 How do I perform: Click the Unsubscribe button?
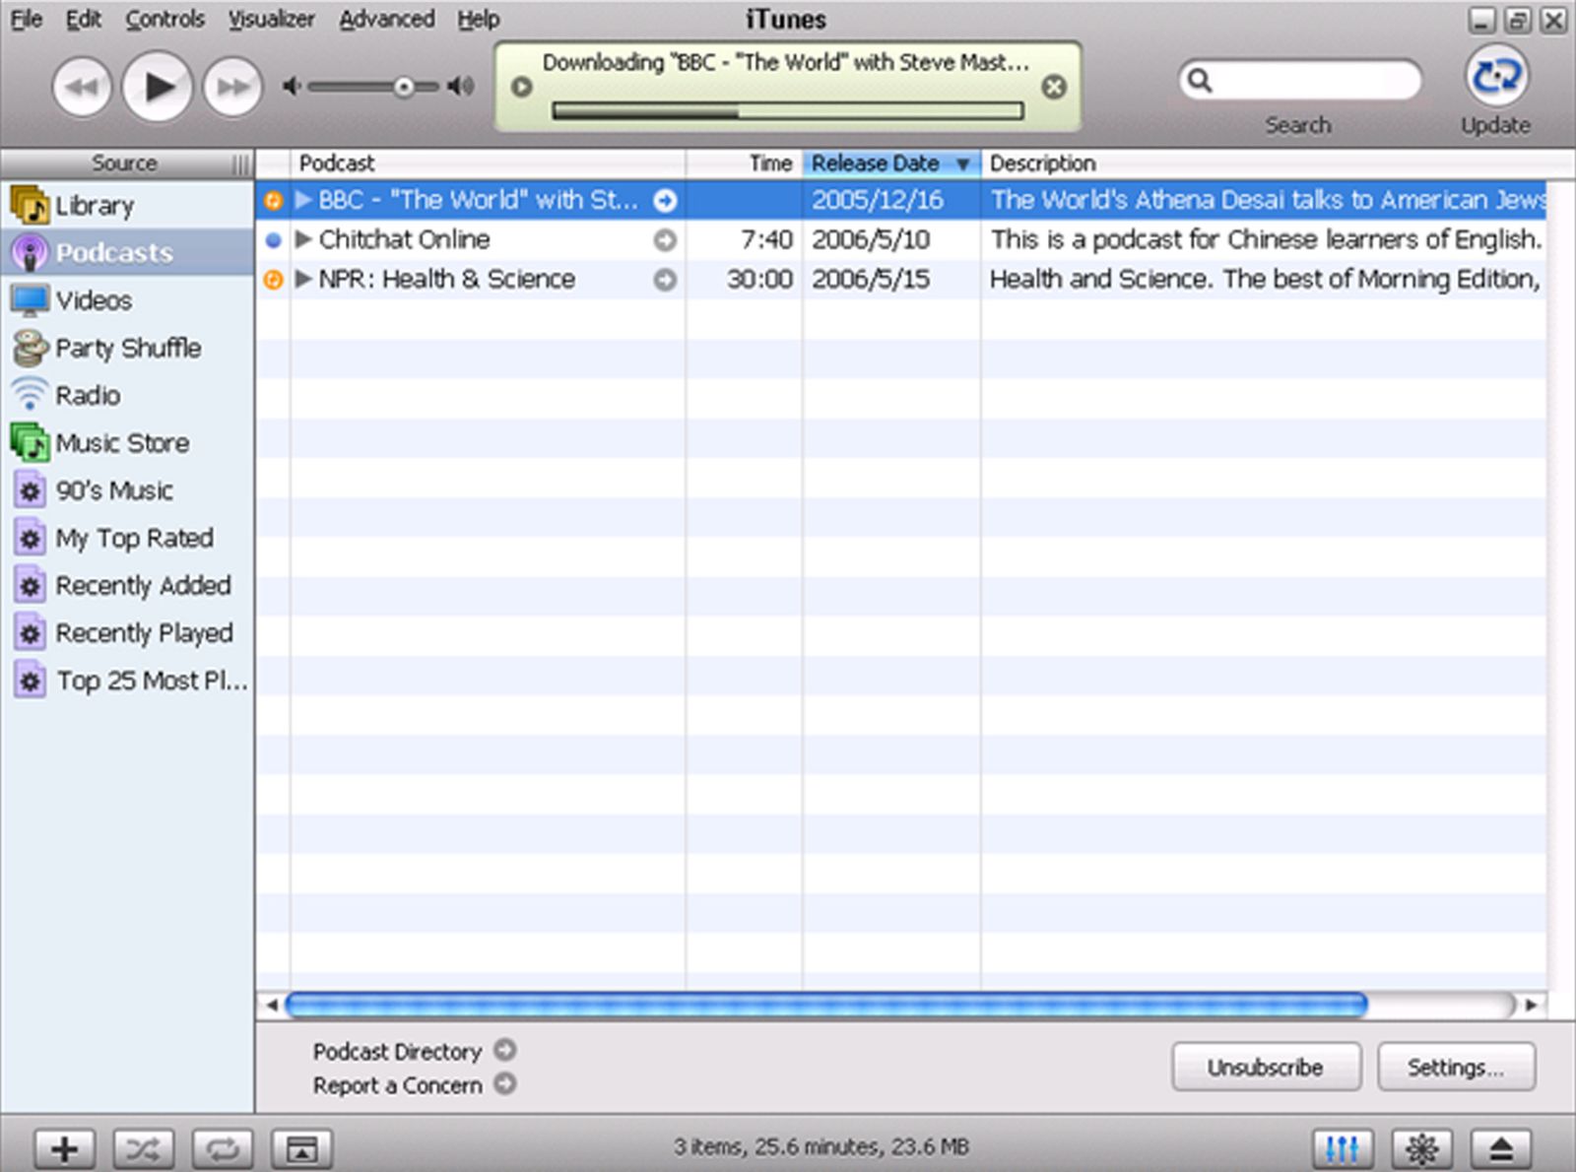point(1267,1067)
